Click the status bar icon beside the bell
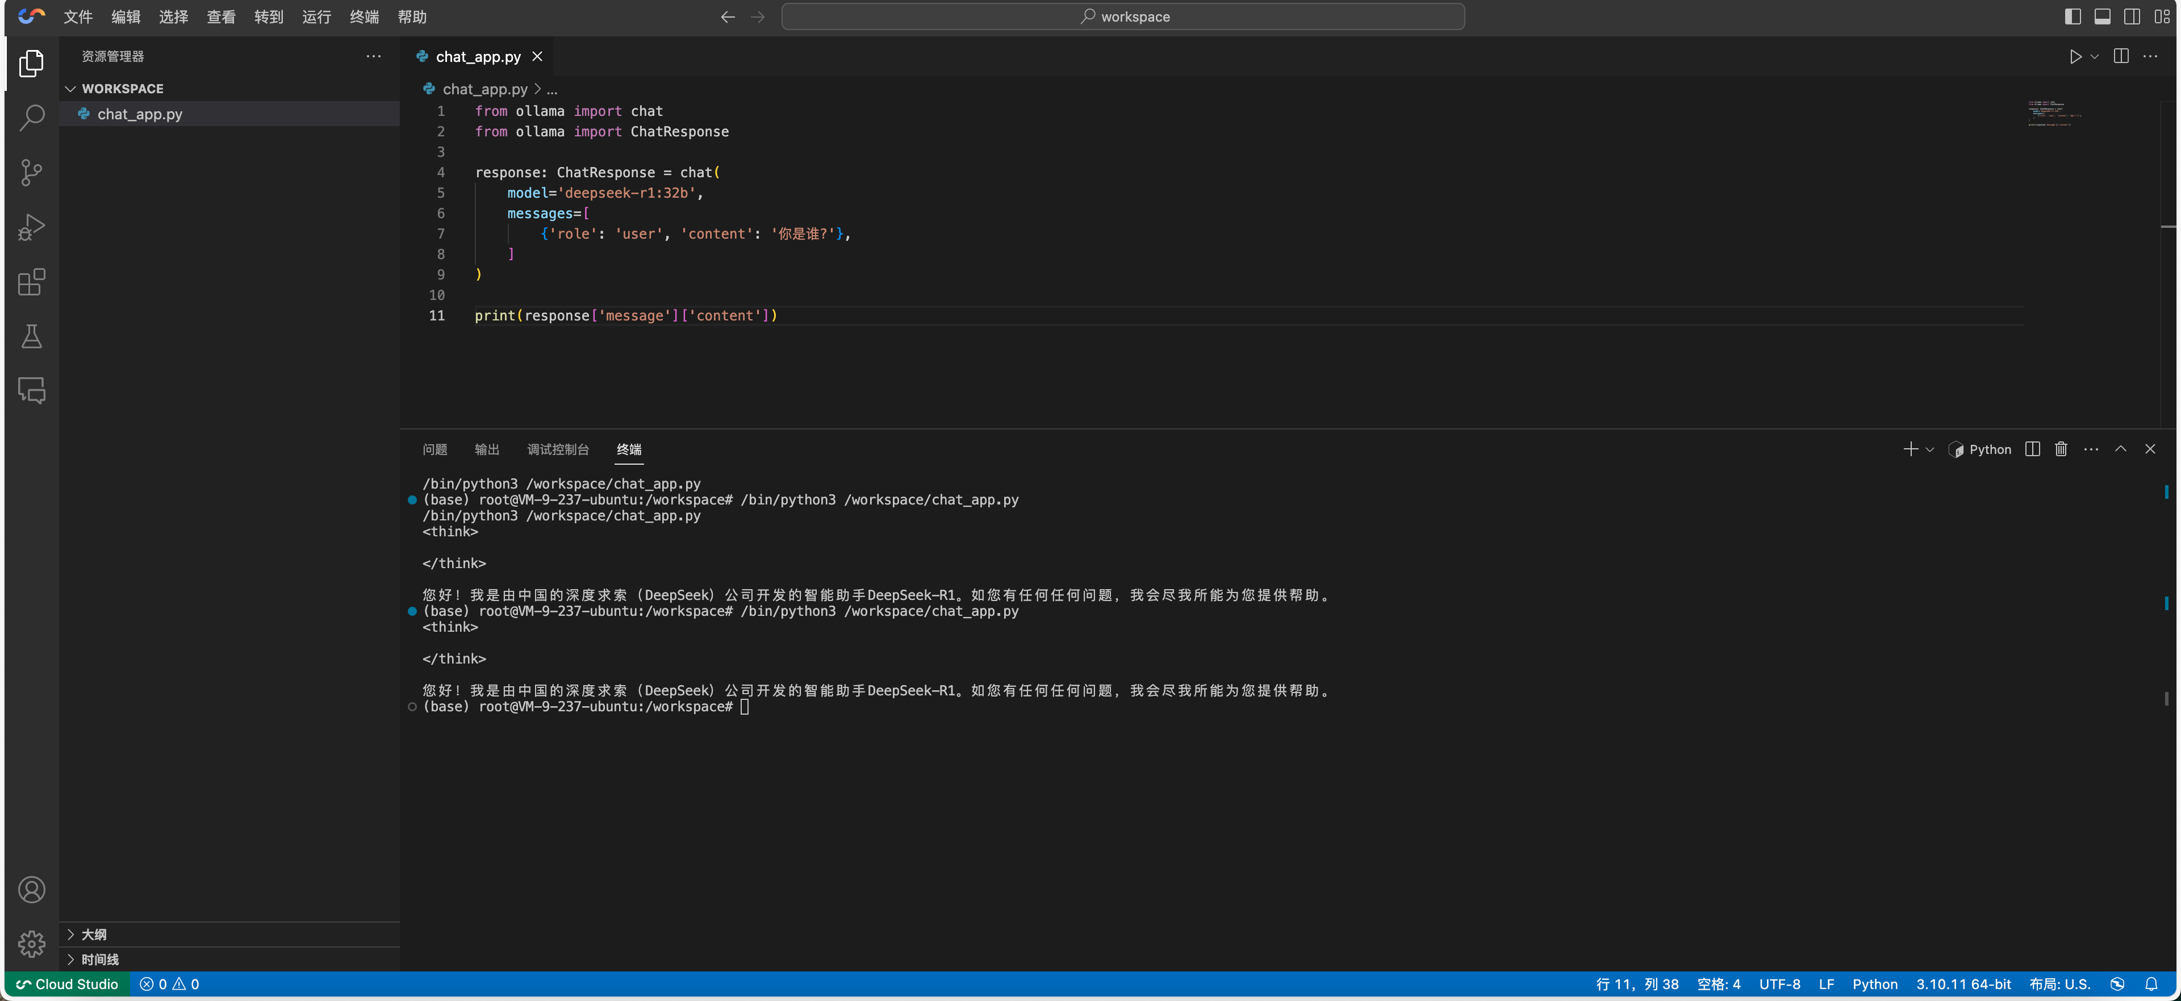The image size is (2181, 1001). (x=2117, y=984)
